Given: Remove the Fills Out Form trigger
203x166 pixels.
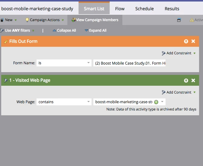Looking at the screenshot, I should point(193,41).
